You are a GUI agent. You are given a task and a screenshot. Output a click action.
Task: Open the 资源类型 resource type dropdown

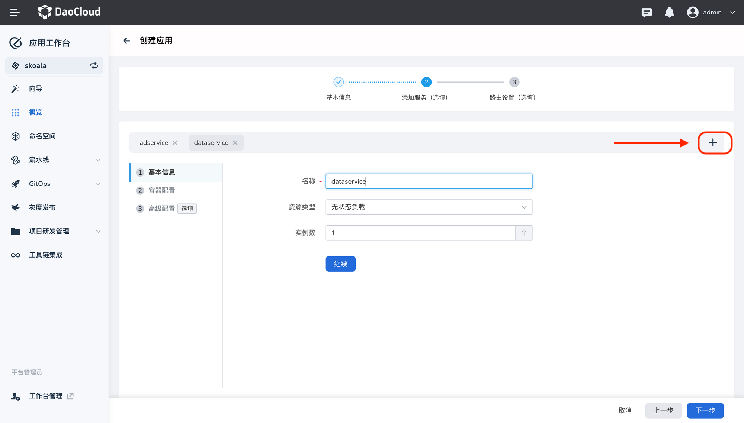[429, 207]
